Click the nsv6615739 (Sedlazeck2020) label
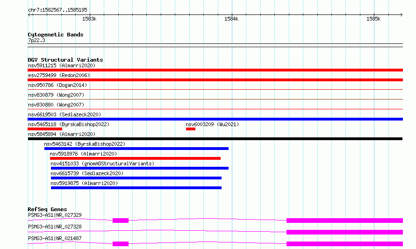The width and height of the screenshot is (416, 249). pos(87,173)
